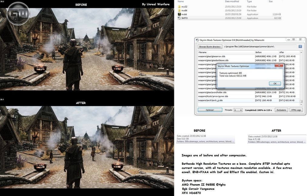Sort file list by Date modified column
This screenshot has height=196, width=307.
coord(232,2)
